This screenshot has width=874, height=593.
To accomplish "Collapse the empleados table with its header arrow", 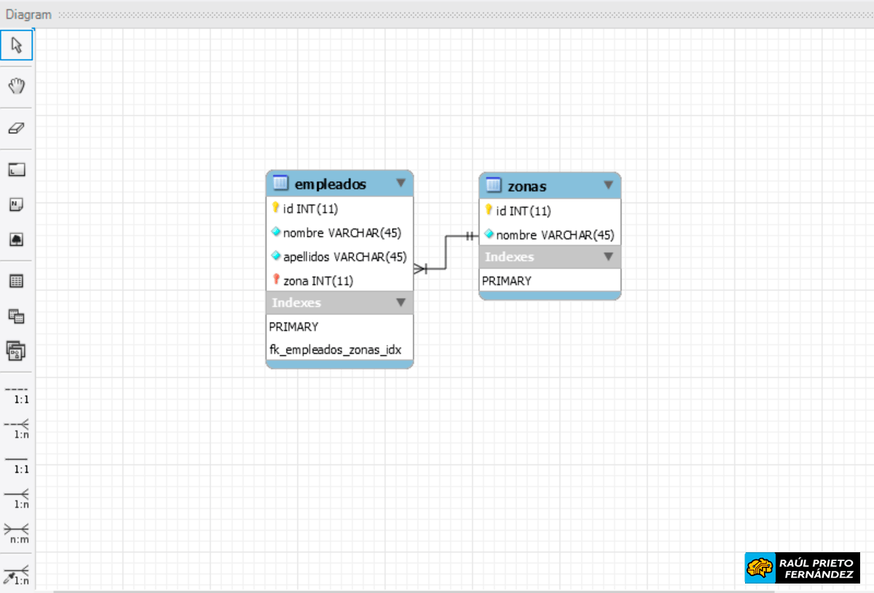I will (x=401, y=183).
